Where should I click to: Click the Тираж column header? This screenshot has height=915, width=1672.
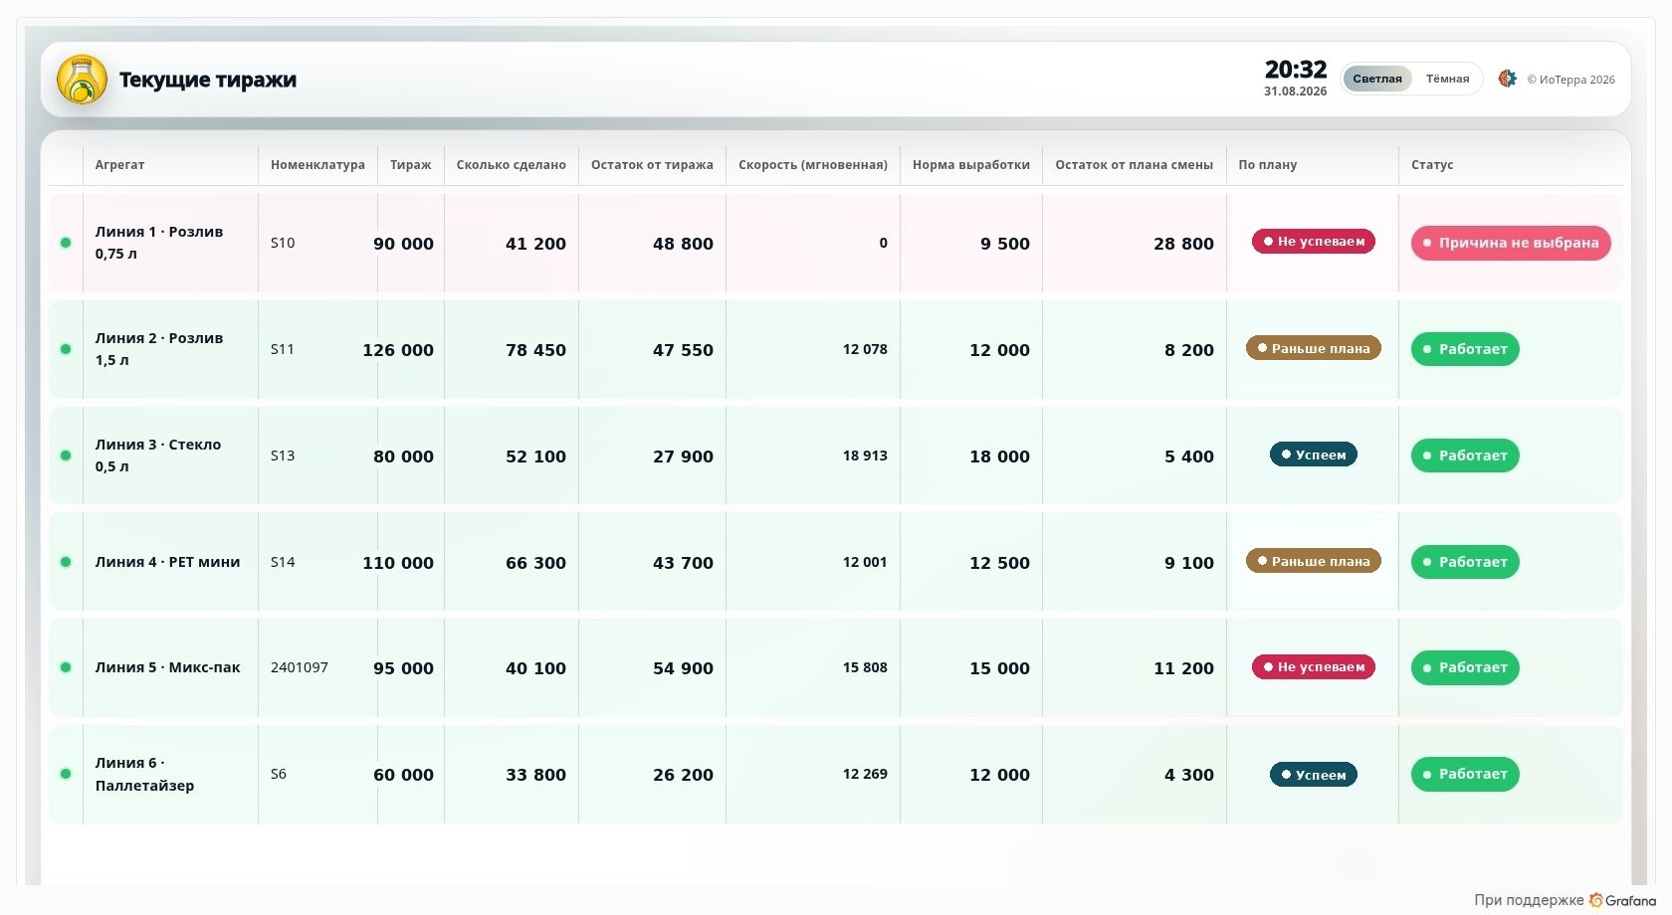coord(411,165)
